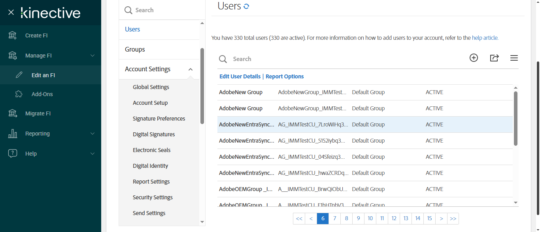
Task: Click the refresh icon beside Users heading
Action: [246, 6]
